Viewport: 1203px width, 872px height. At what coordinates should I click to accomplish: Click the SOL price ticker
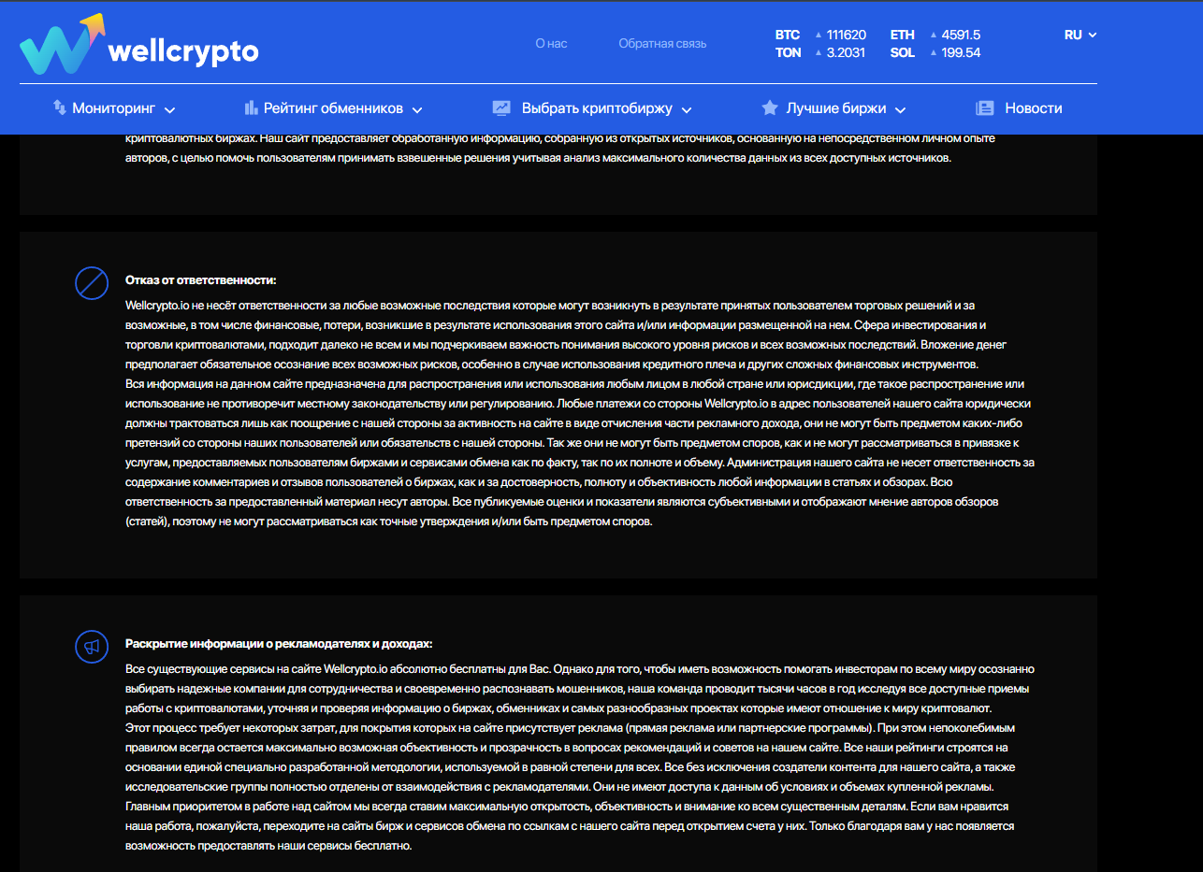tap(935, 52)
